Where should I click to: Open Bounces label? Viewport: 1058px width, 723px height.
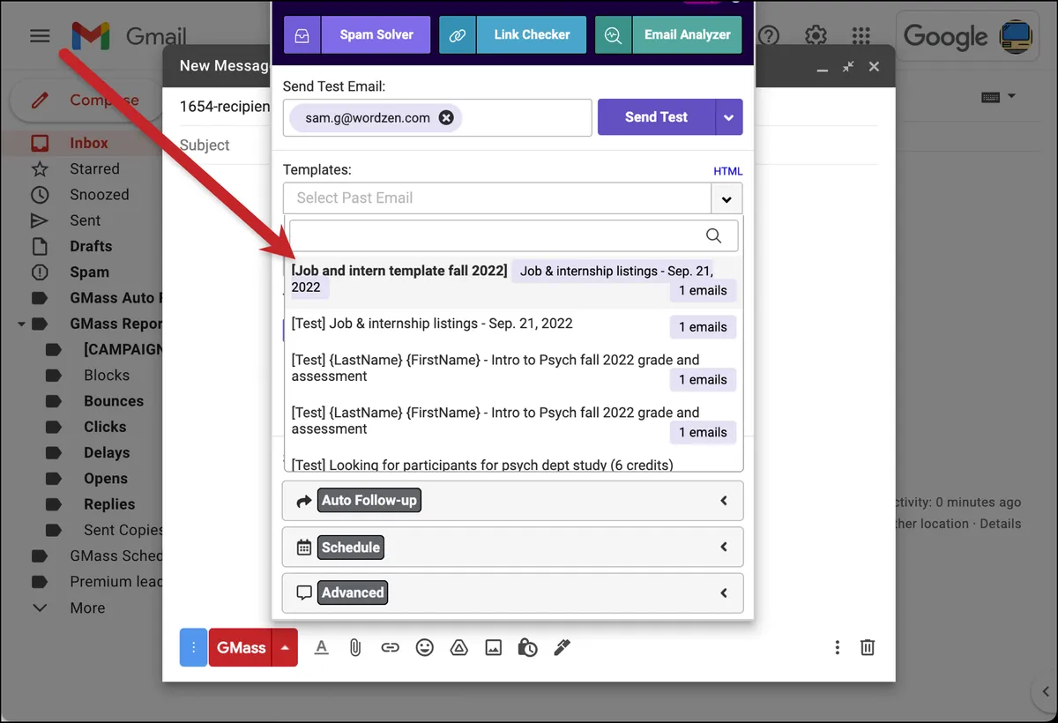(x=114, y=401)
